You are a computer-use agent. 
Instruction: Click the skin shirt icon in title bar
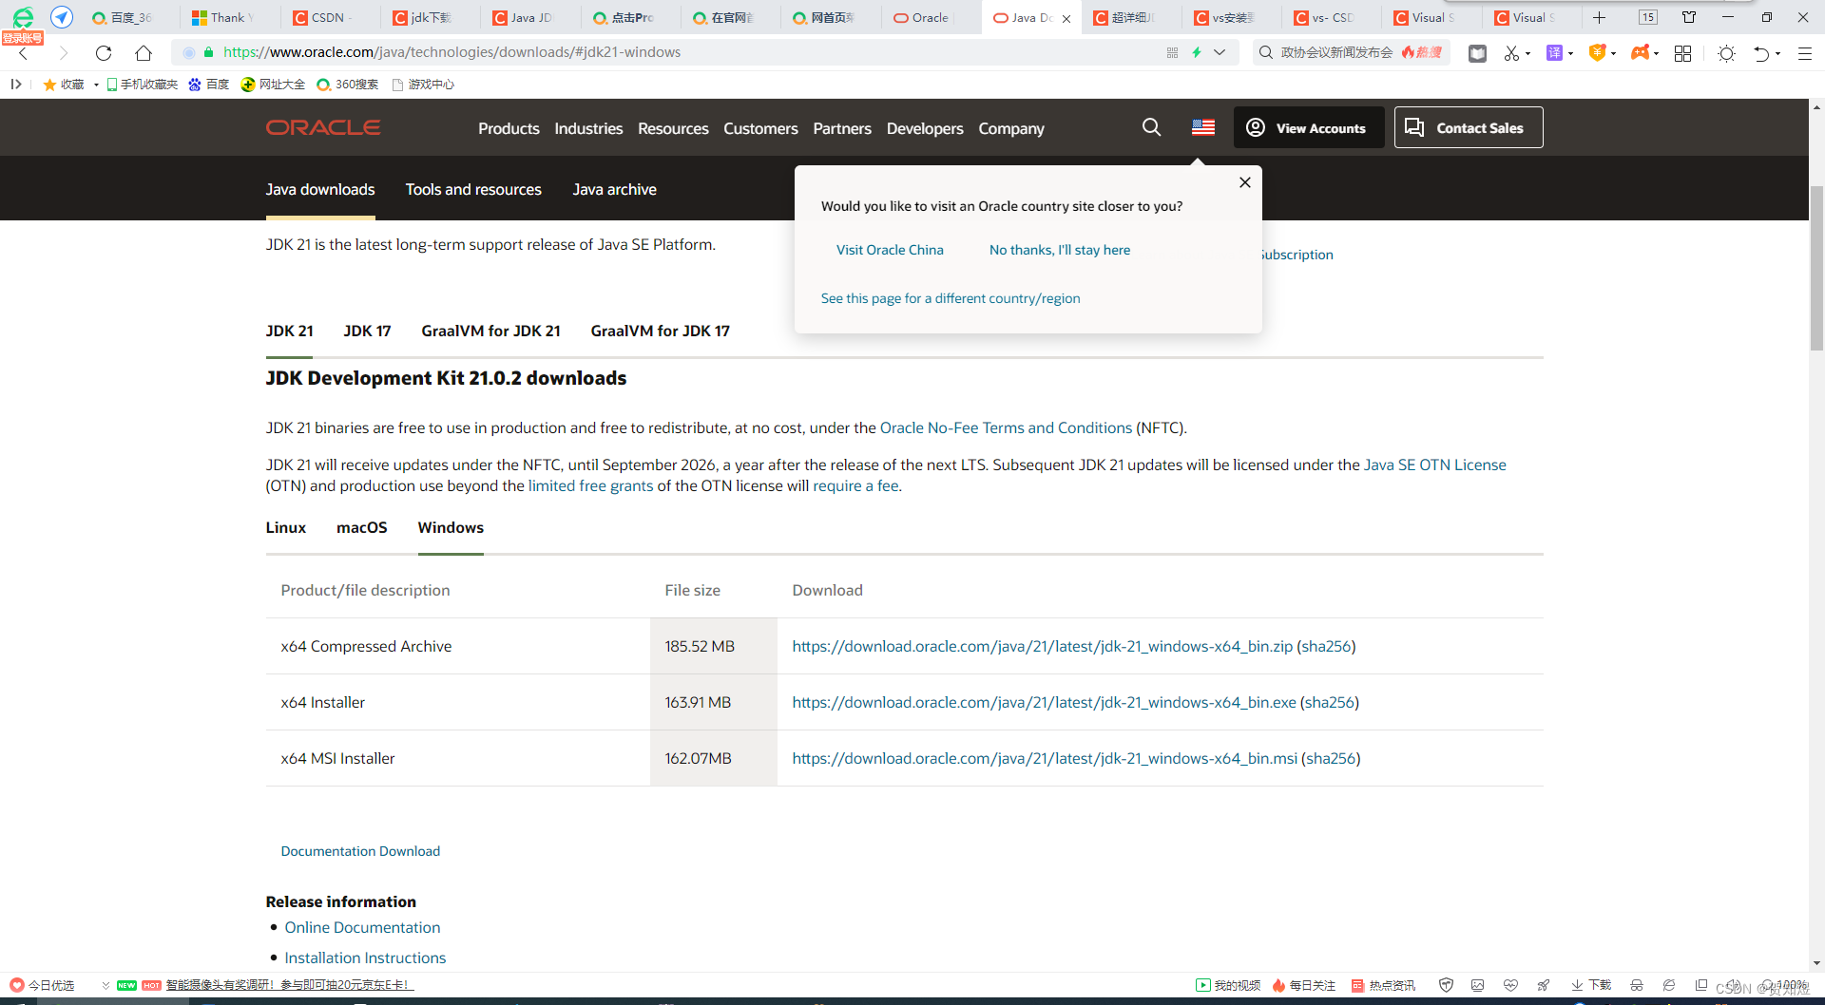(1689, 17)
